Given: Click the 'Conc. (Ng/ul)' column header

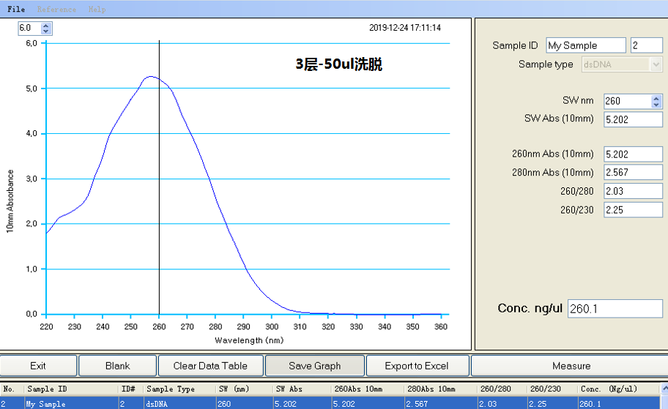Looking at the screenshot, I should click(619, 389).
